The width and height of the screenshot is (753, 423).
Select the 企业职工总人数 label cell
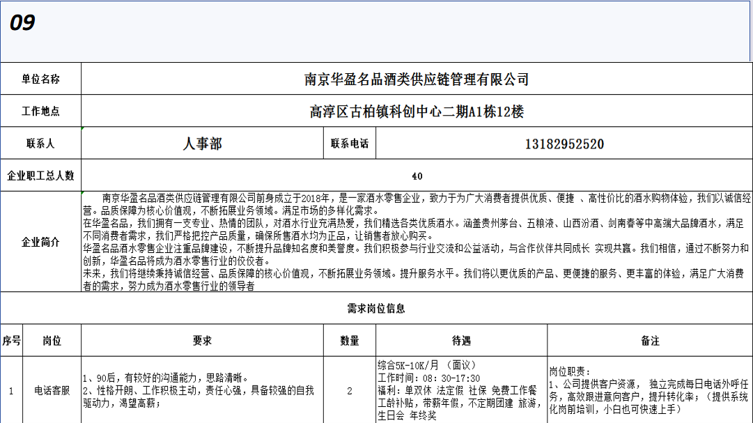40,176
